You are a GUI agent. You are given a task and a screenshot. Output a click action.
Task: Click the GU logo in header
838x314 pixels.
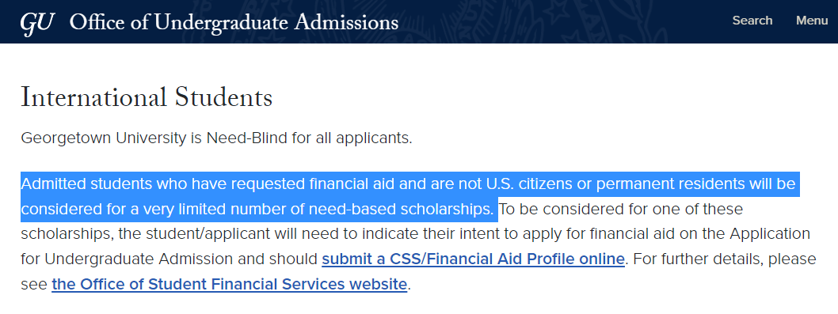(x=37, y=23)
